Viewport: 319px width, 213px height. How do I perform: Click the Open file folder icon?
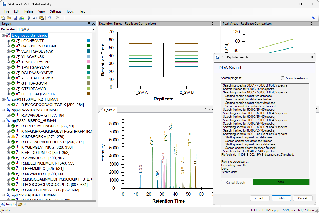(x=9, y=18)
